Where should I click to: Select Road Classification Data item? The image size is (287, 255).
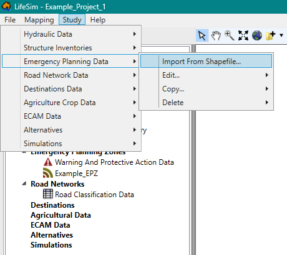94,195
